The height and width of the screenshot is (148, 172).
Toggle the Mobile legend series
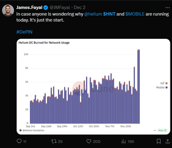[x=162, y=88]
